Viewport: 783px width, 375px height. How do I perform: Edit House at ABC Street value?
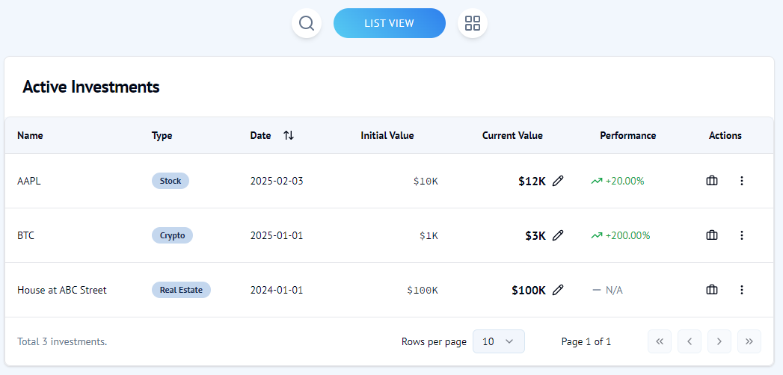tap(558, 290)
